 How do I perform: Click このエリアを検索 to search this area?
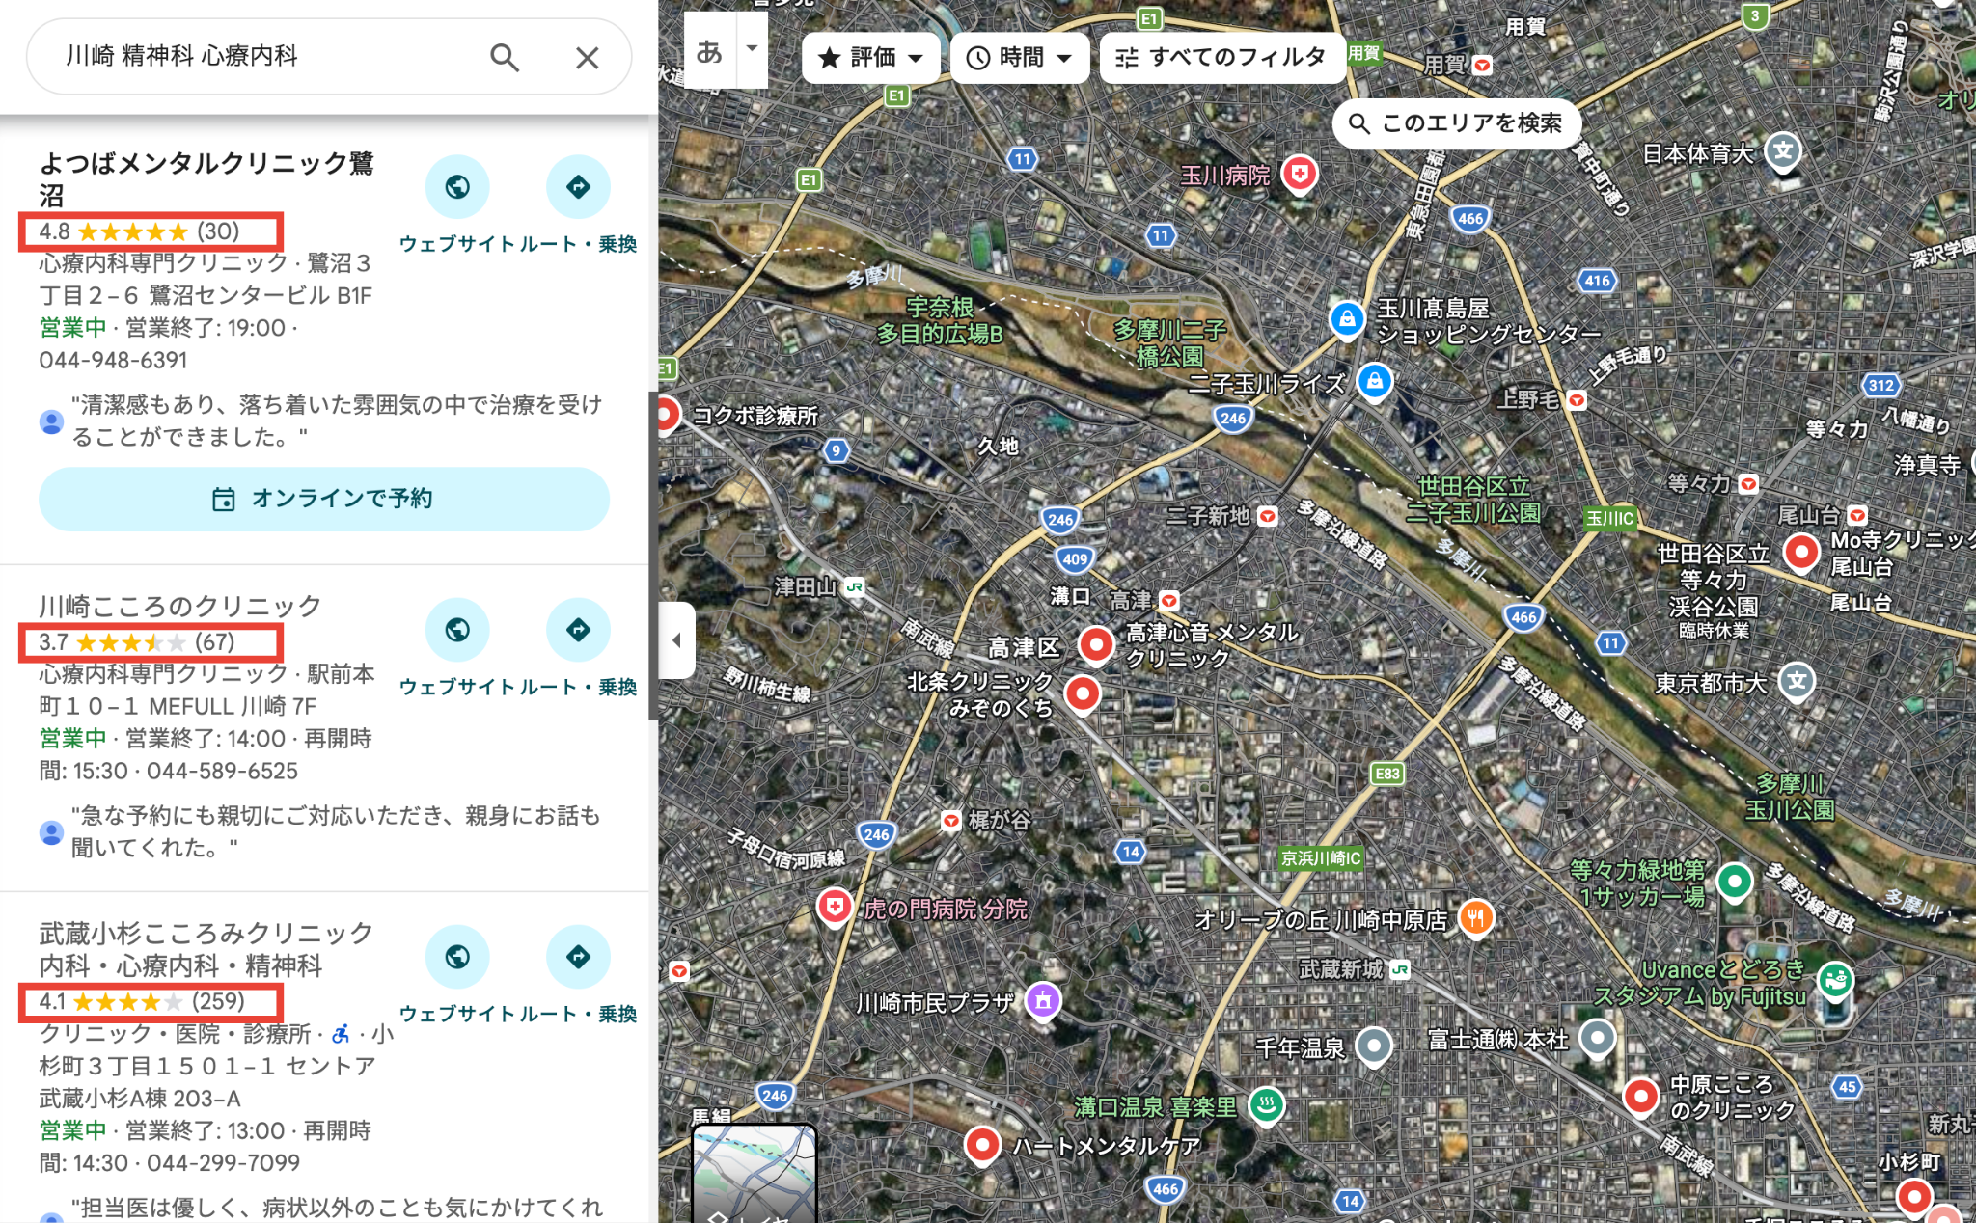tap(1457, 122)
